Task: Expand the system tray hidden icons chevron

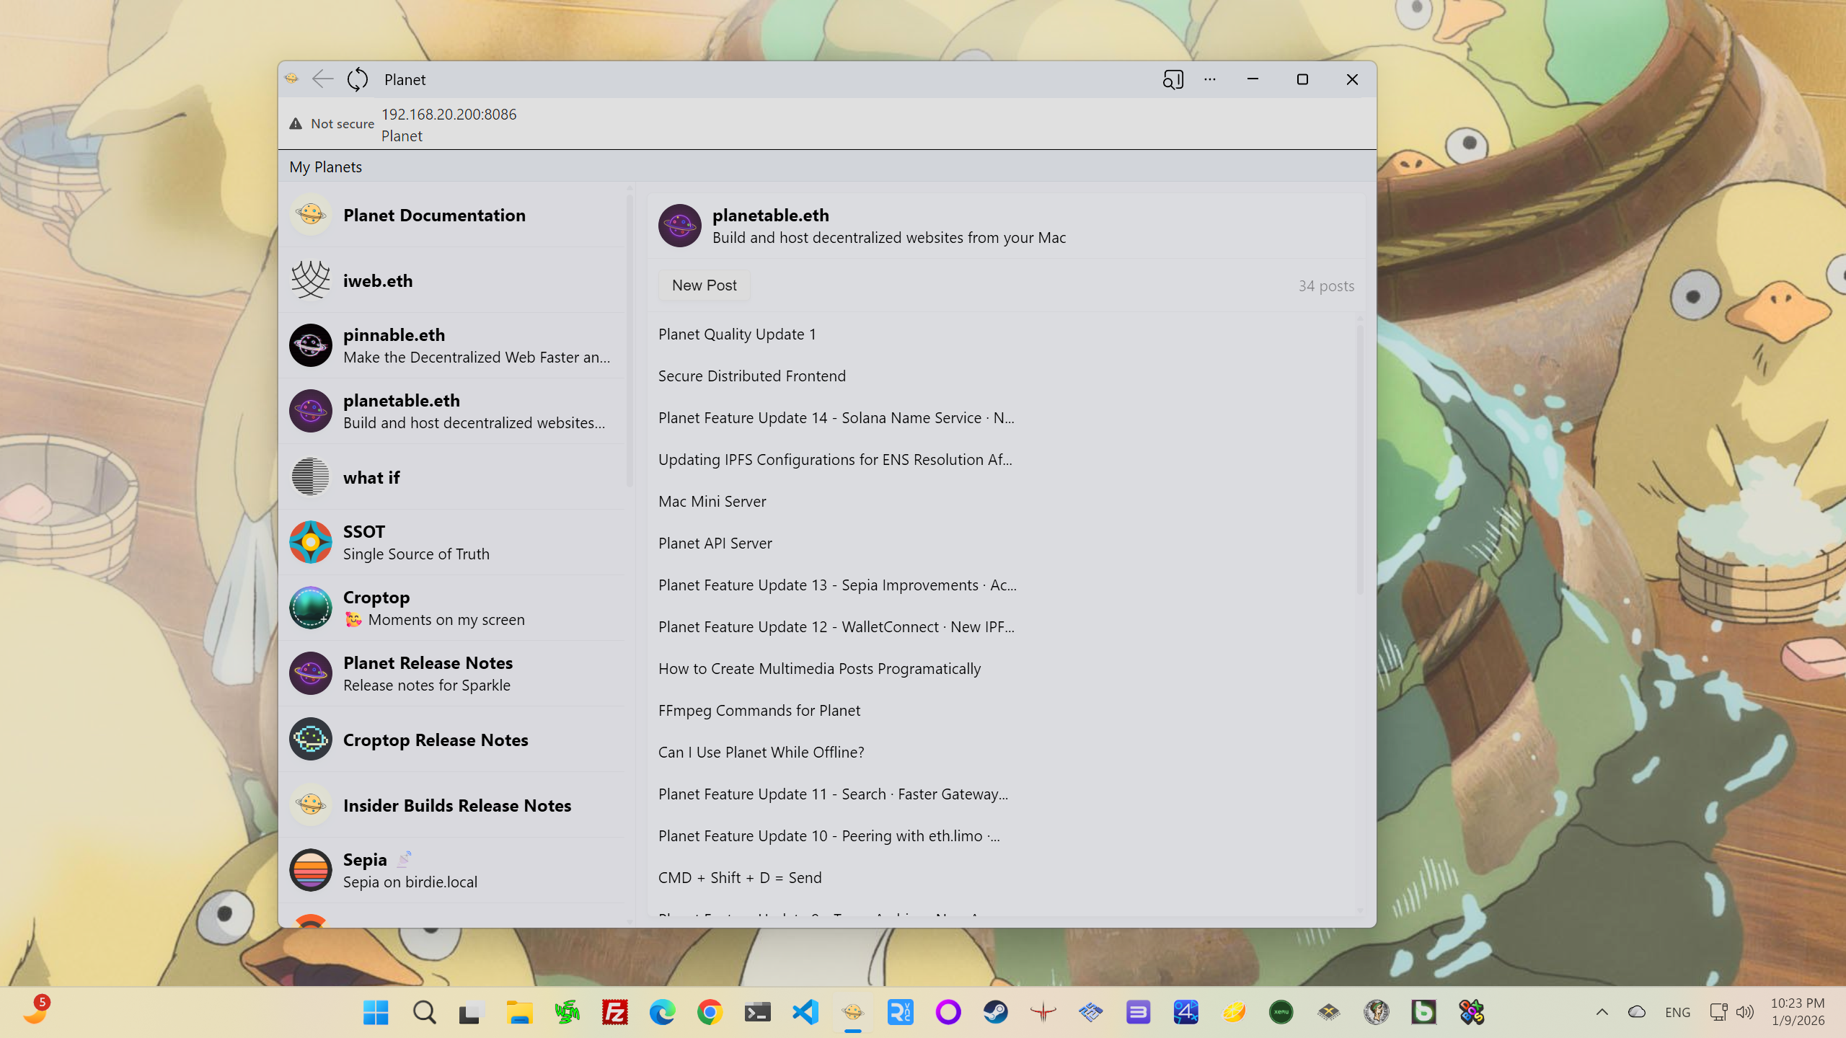Action: click(1602, 1012)
